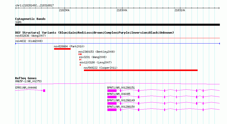Click the 218310k scale label

180,10
